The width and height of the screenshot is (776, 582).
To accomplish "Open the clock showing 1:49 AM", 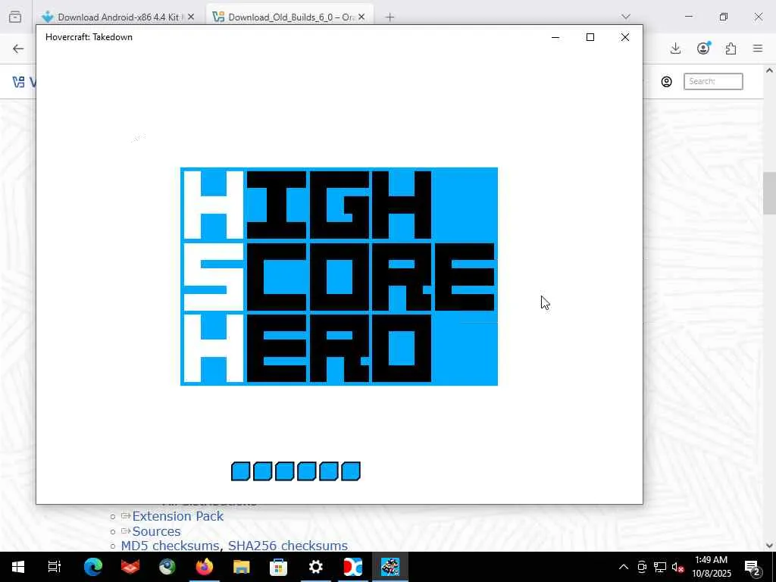I will pos(712,567).
